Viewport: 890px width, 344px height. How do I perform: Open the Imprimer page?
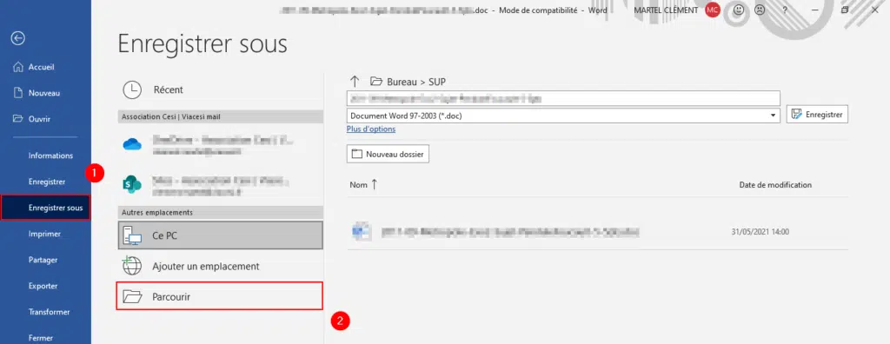tap(44, 234)
